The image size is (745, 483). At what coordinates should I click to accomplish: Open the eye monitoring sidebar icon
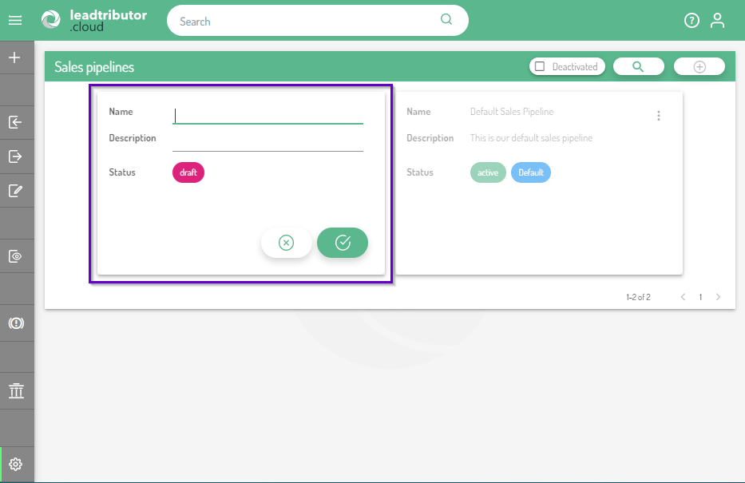click(x=15, y=256)
